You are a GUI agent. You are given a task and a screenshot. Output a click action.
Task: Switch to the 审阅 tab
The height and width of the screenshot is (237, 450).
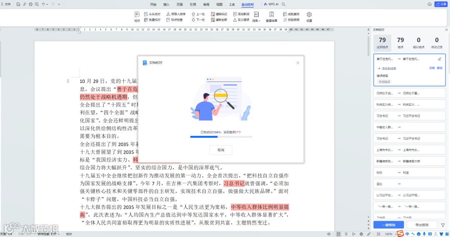(x=206, y=4)
